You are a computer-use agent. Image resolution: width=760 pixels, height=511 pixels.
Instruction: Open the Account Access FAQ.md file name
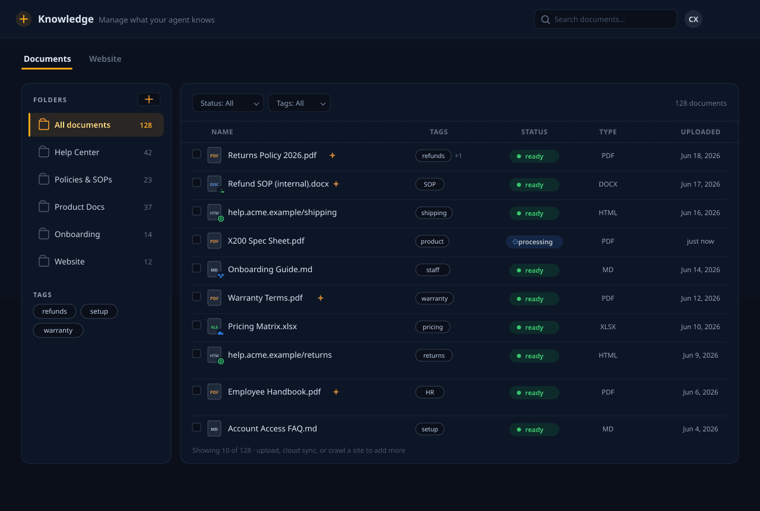click(x=273, y=428)
